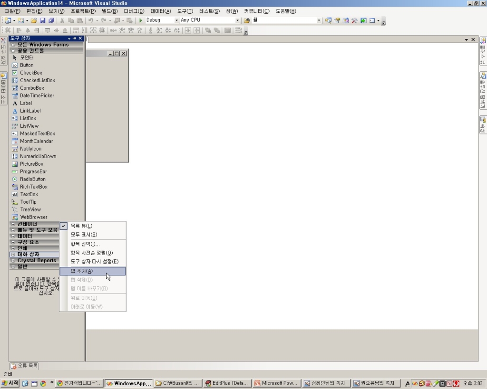Save the current file with the floppy icon

(42, 20)
